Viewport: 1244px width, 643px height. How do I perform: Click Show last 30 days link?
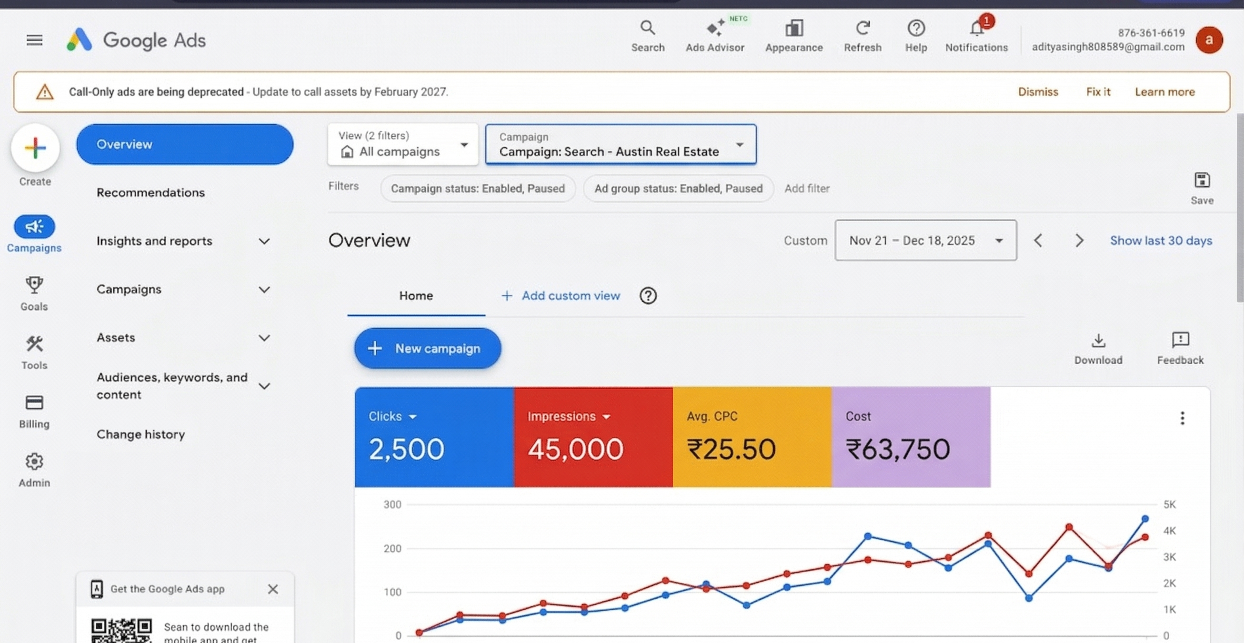[x=1161, y=240]
